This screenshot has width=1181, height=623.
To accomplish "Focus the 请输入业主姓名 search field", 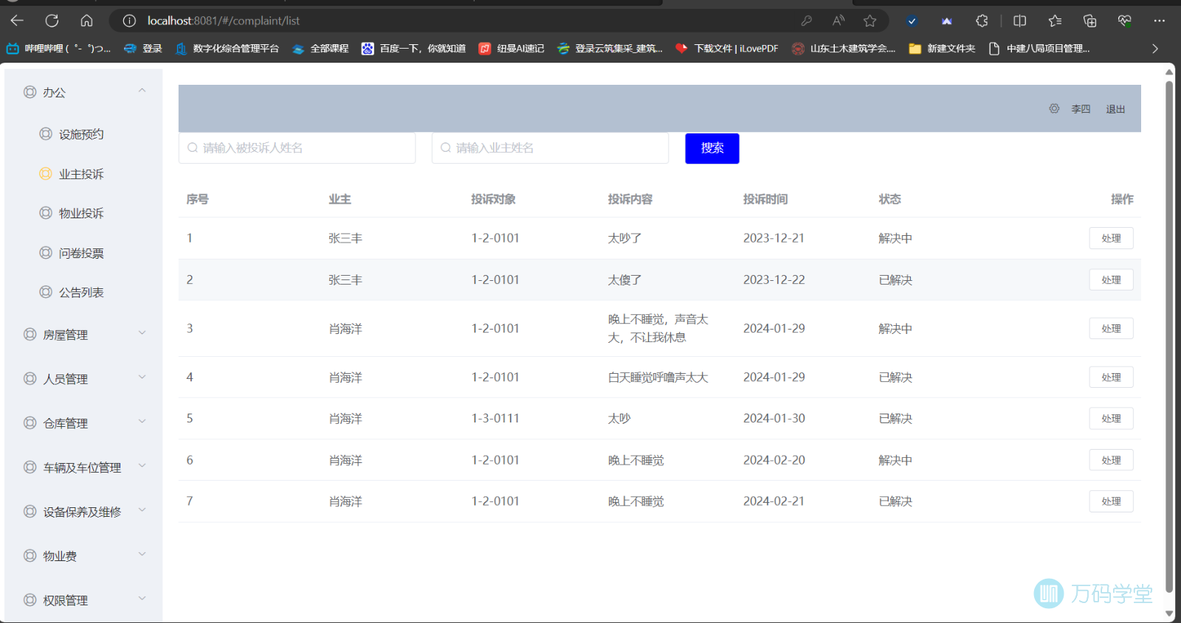I will (x=550, y=148).
